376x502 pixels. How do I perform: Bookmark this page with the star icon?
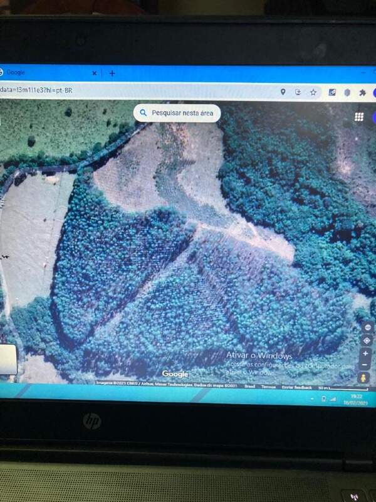tap(313, 92)
